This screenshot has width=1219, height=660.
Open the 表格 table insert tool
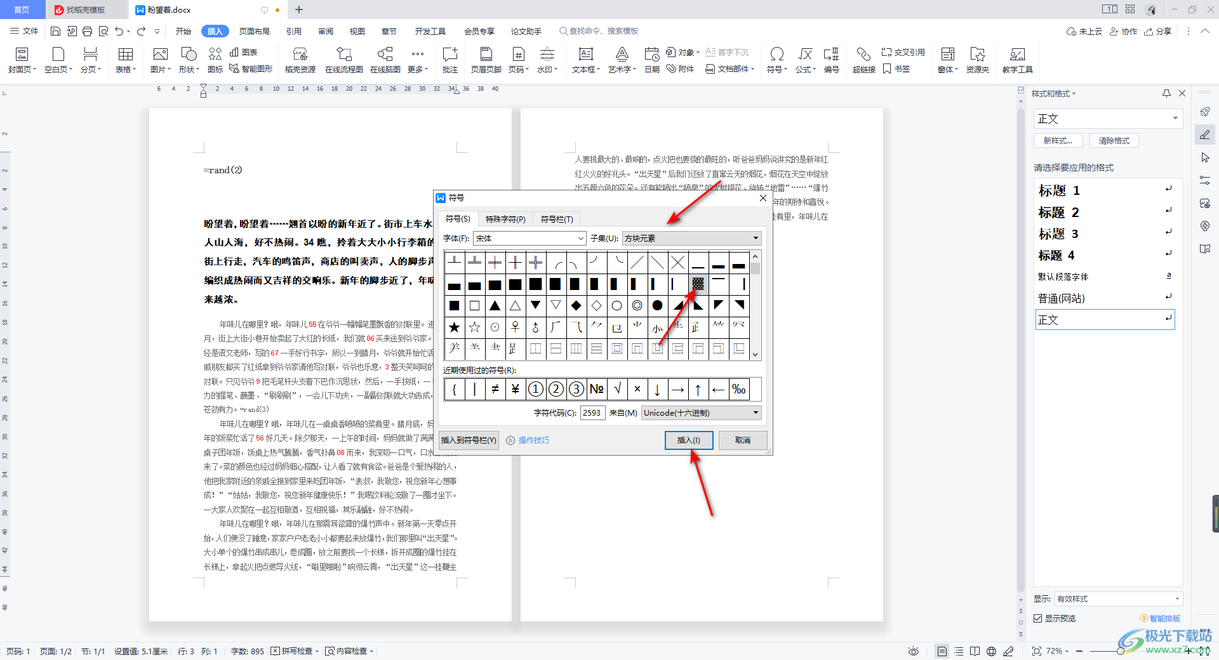(x=126, y=60)
